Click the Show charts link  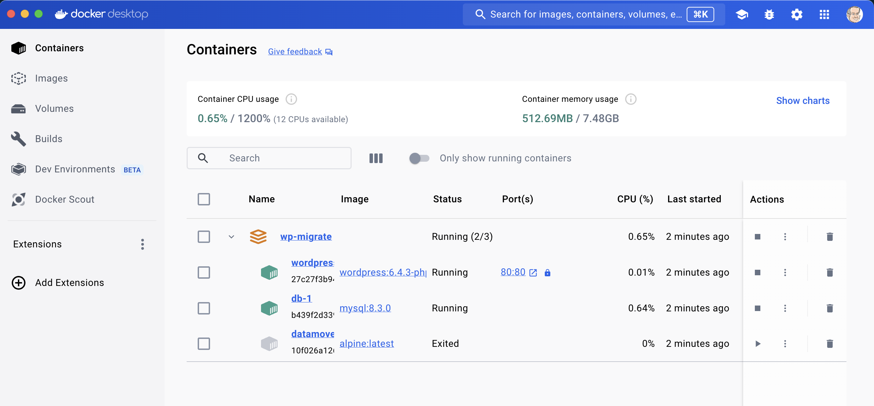click(x=802, y=100)
